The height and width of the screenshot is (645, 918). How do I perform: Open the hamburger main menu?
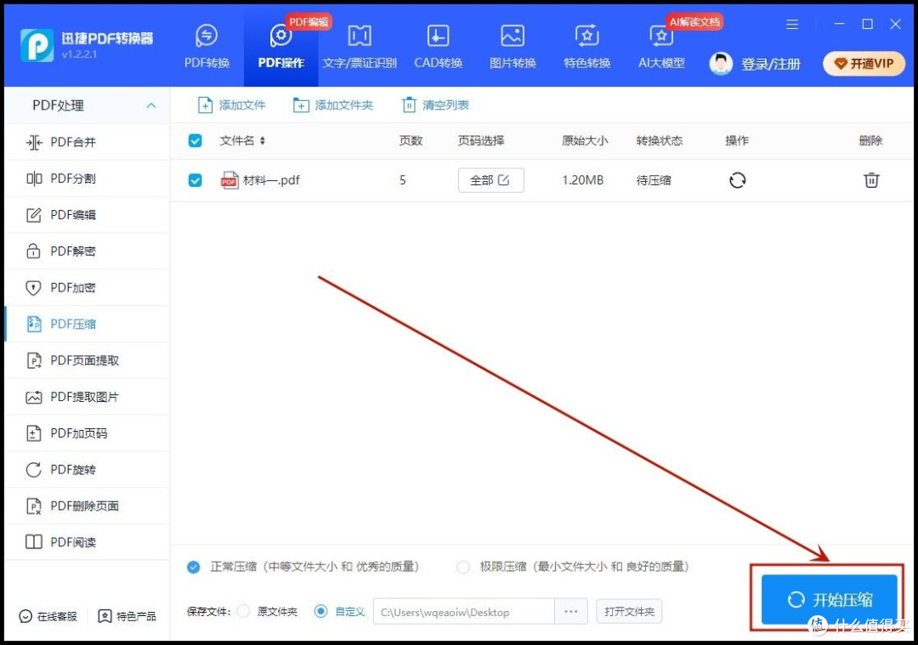pyautogui.click(x=792, y=24)
